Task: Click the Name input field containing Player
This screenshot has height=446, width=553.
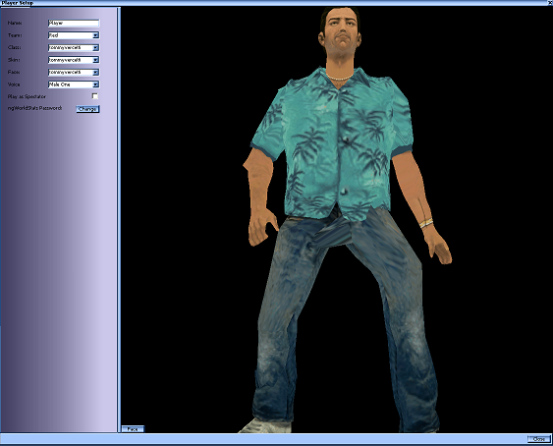Action: point(74,23)
